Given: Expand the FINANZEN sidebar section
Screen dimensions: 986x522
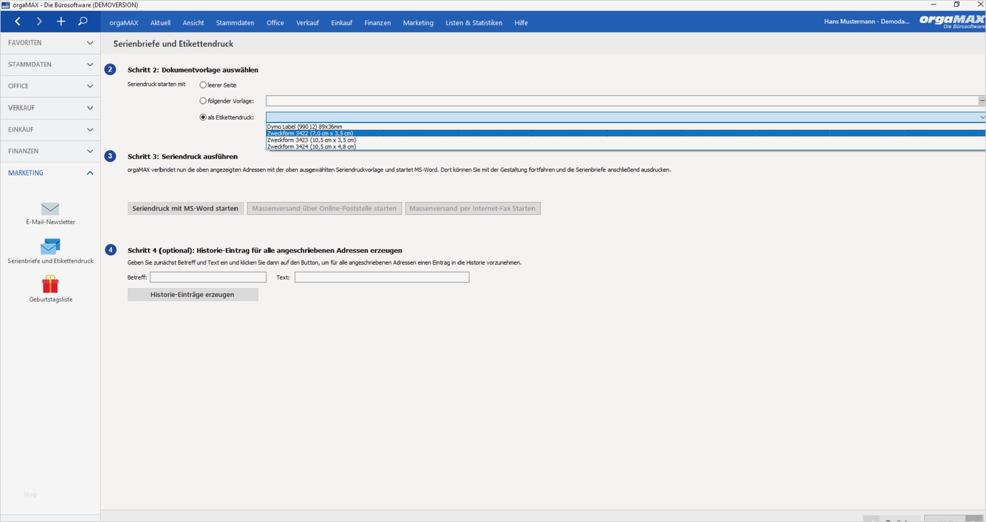Looking at the screenshot, I should [x=51, y=151].
